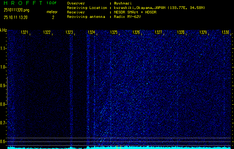Click the meteor label

pos(52,12)
